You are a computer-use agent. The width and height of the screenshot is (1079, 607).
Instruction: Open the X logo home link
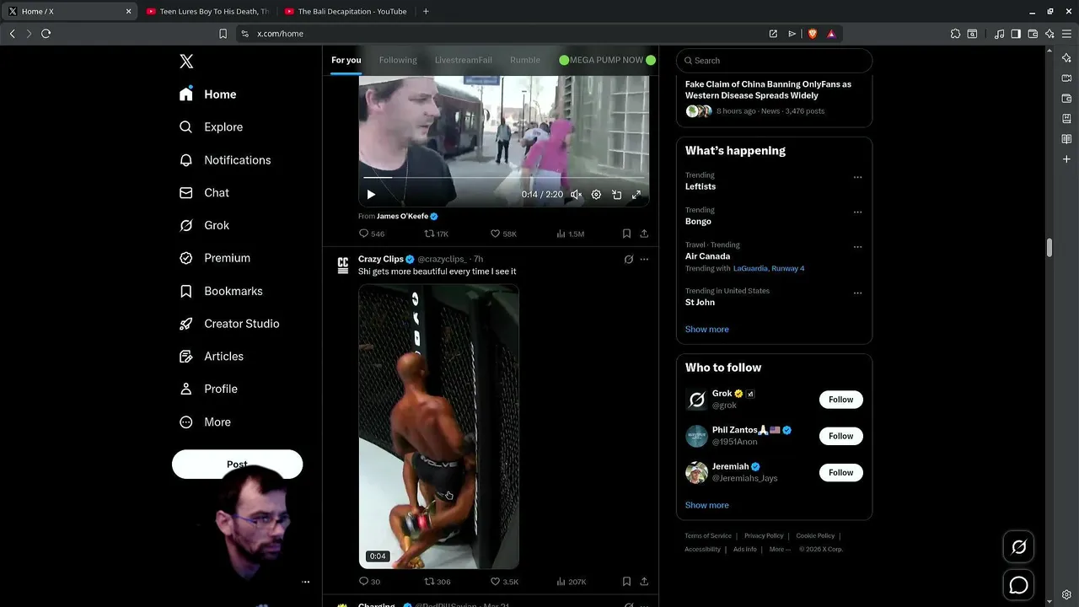186,62
